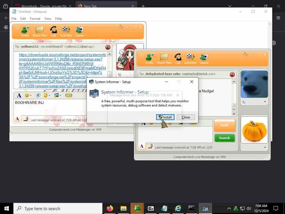Click the pumpkin display picture
This screenshot has height=214, width=285.
pos(254,130)
